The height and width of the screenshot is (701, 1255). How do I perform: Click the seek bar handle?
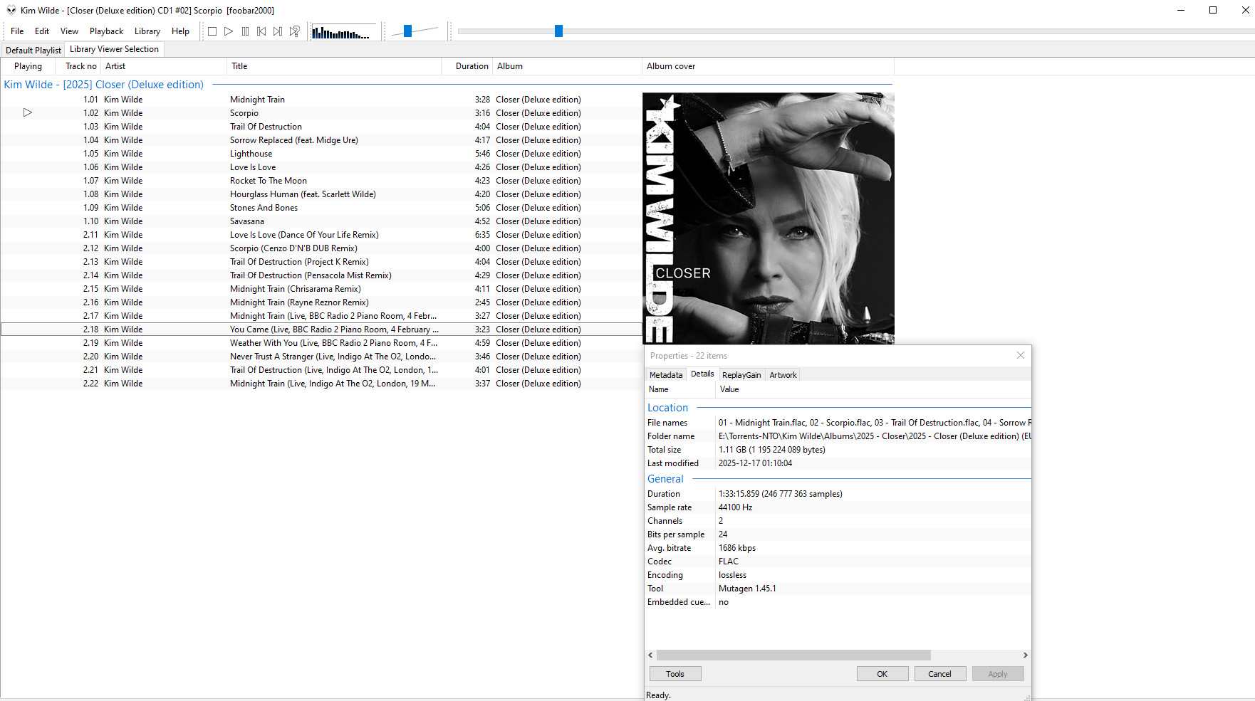(558, 31)
